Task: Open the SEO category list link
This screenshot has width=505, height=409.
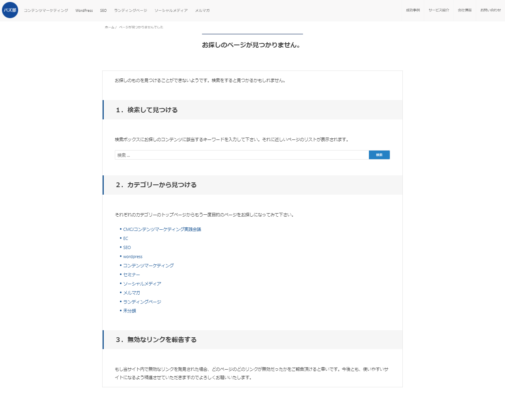Action: coord(127,247)
